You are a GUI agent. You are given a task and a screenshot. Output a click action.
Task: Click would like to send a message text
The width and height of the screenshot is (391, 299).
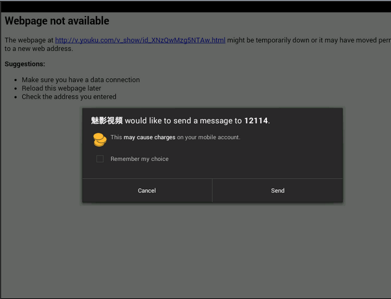click(183, 121)
